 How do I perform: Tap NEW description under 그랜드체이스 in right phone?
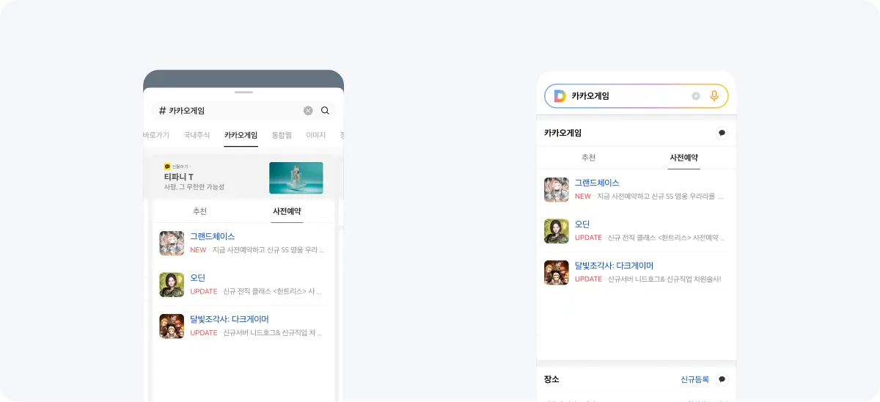[x=649, y=197]
